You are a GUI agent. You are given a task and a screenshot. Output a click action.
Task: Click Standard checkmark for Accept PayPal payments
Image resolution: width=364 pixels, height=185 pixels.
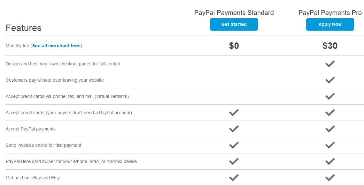234,129
